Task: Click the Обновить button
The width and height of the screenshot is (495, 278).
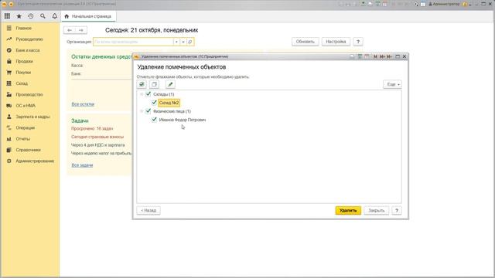Action: [x=306, y=42]
